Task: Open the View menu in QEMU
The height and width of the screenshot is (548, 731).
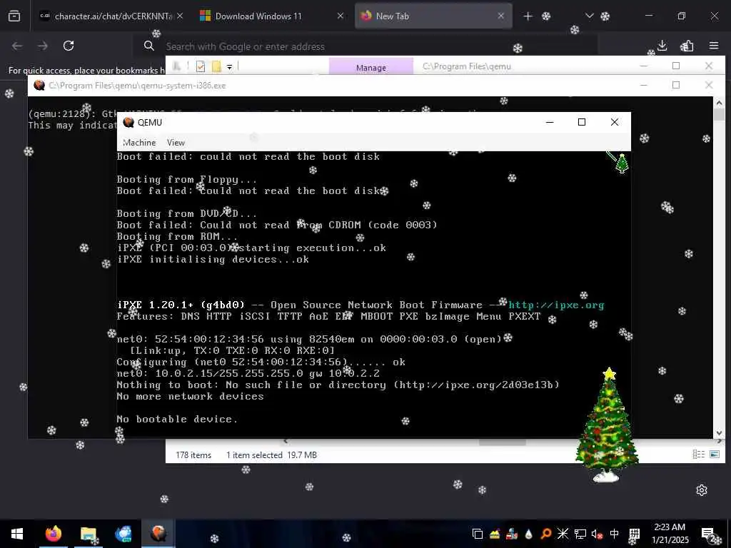Action: coord(176,143)
